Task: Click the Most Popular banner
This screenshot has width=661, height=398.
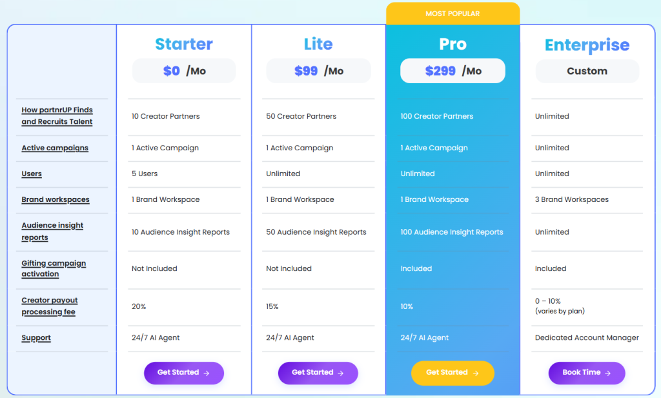Action: click(x=453, y=14)
